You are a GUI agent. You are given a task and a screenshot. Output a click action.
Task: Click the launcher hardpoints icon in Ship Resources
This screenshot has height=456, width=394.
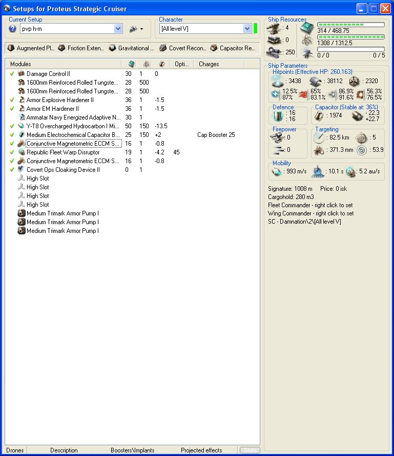[x=274, y=40]
